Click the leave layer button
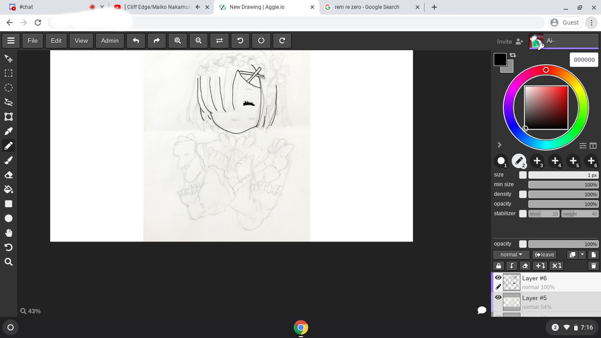 coord(545,255)
